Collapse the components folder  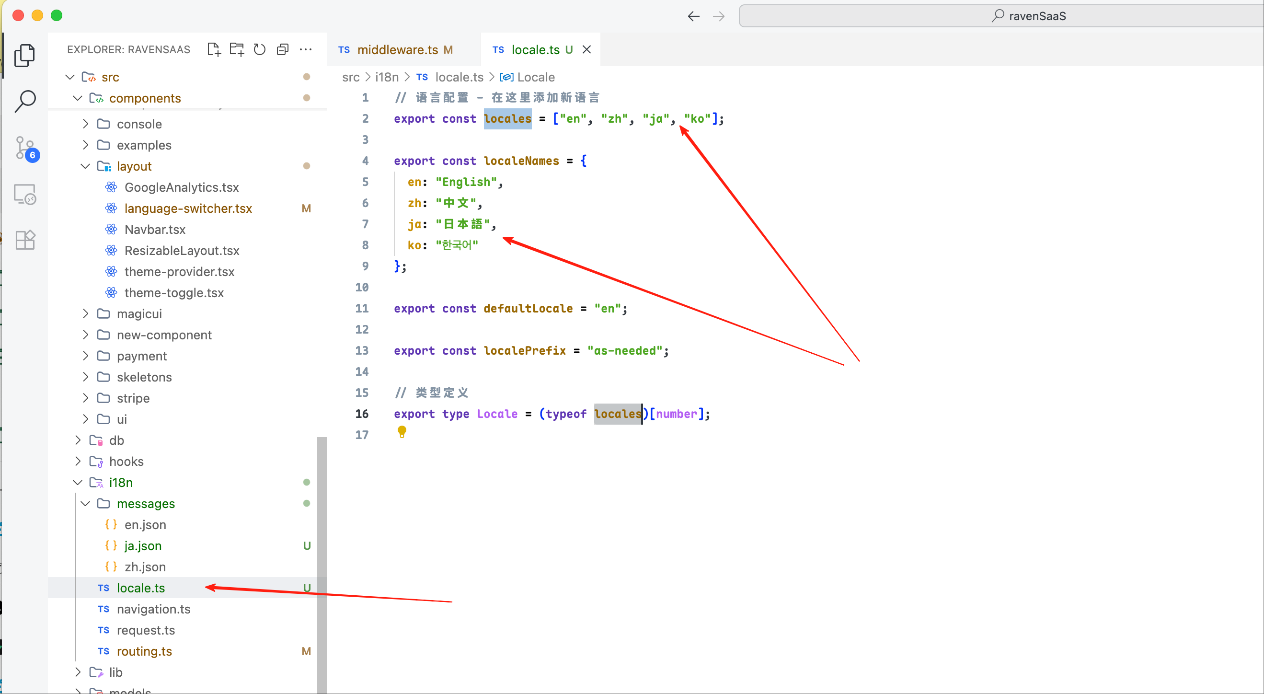click(x=78, y=98)
